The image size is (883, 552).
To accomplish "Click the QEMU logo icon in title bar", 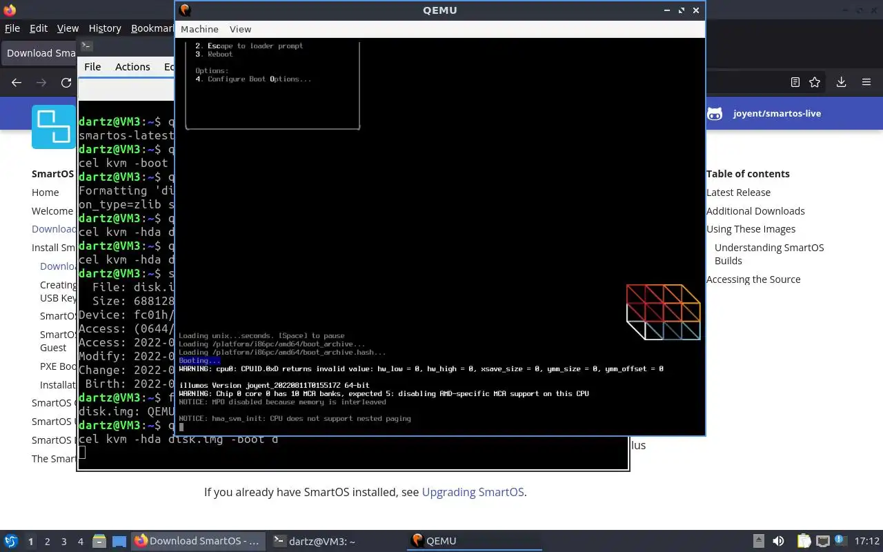I will point(185,10).
